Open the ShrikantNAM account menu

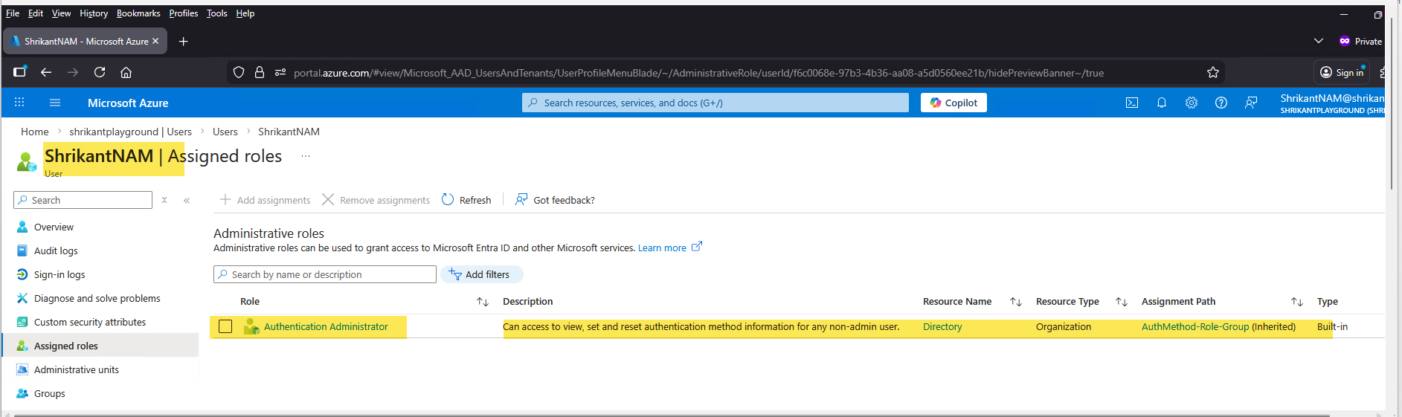[1331, 103]
